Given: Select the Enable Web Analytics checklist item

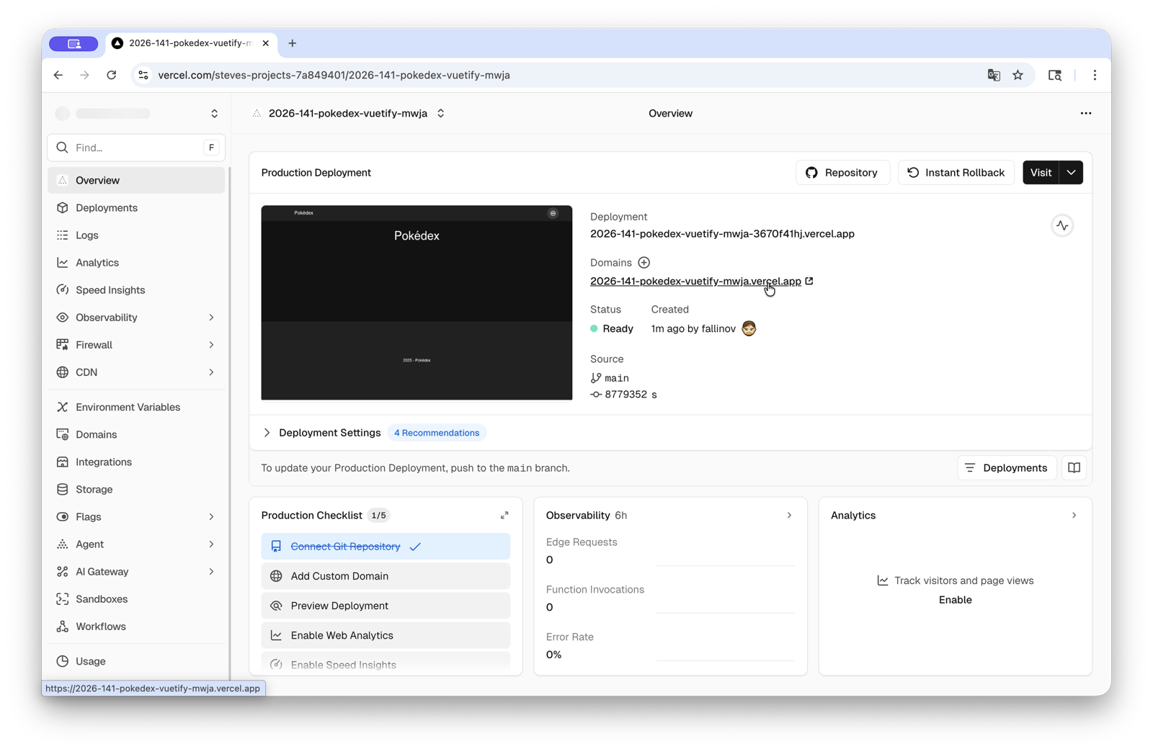Looking at the screenshot, I should click(386, 635).
